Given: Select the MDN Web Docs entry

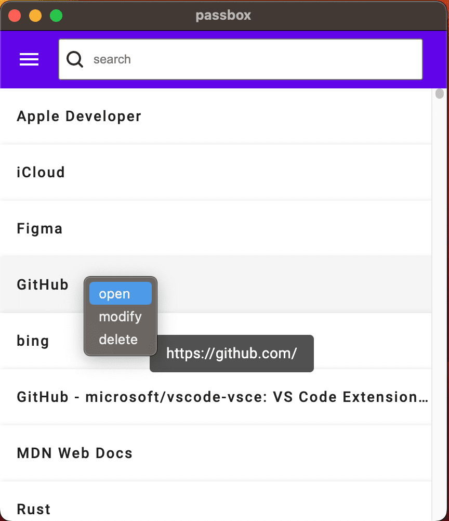Looking at the screenshot, I should (x=216, y=453).
